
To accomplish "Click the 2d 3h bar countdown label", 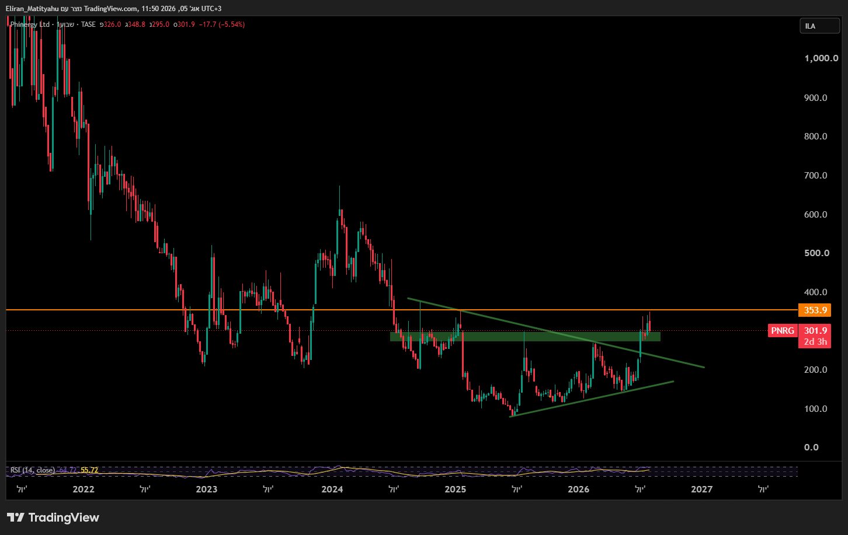I will click(x=814, y=342).
